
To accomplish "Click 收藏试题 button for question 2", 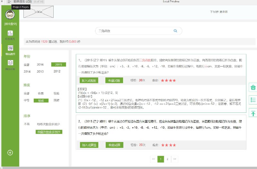I will point(114,145).
